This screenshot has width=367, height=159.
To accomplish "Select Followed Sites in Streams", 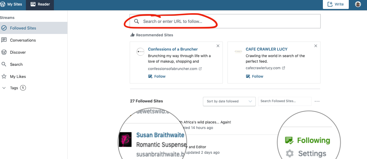I will click(x=34, y=28).
